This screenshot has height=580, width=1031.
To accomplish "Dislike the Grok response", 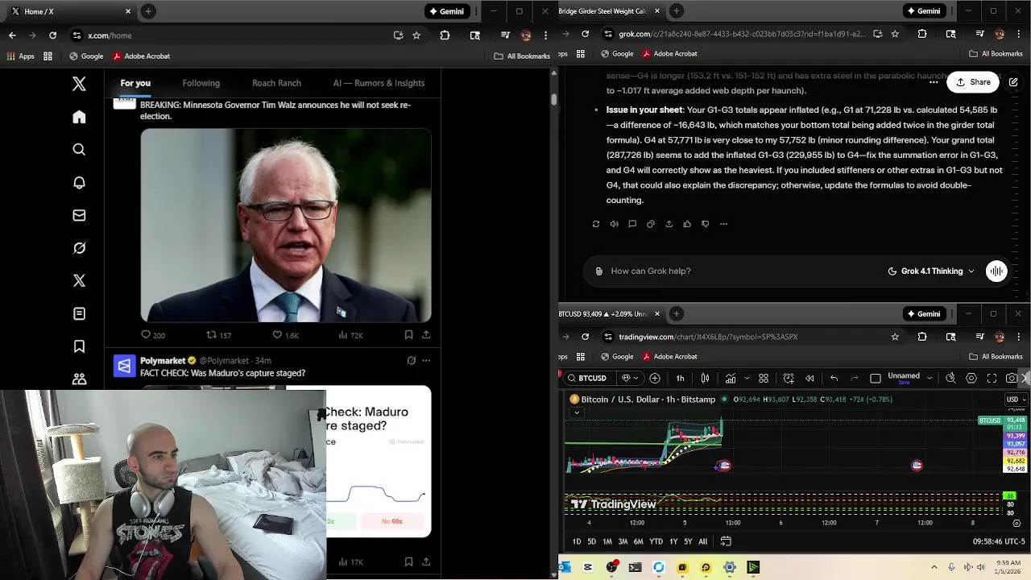I will tap(705, 224).
